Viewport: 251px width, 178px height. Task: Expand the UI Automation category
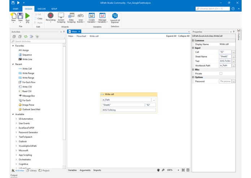click(16, 119)
